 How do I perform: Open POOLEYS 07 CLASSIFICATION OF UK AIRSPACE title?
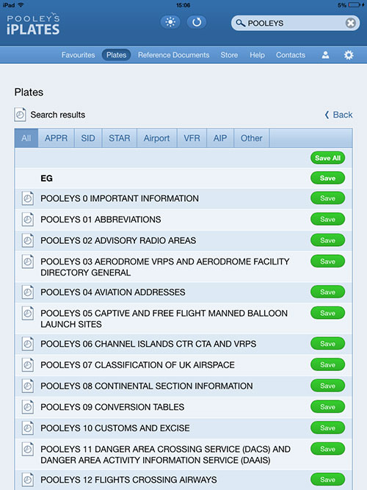pos(137,364)
